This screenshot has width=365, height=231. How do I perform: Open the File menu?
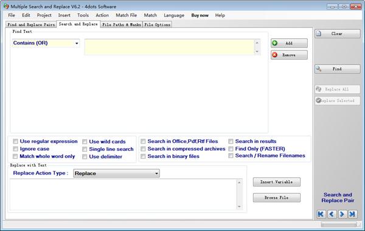12,15
